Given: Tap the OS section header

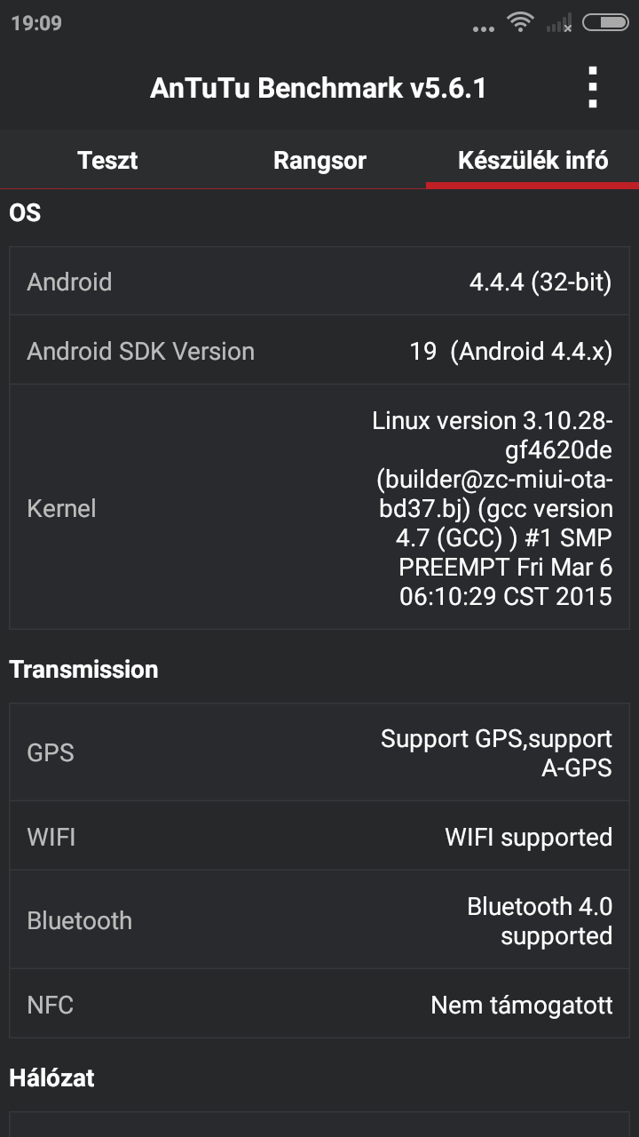Looking at the screenshot, I should tap(25, 213).
